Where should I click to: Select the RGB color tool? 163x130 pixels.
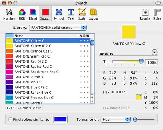tap(22, 14)
